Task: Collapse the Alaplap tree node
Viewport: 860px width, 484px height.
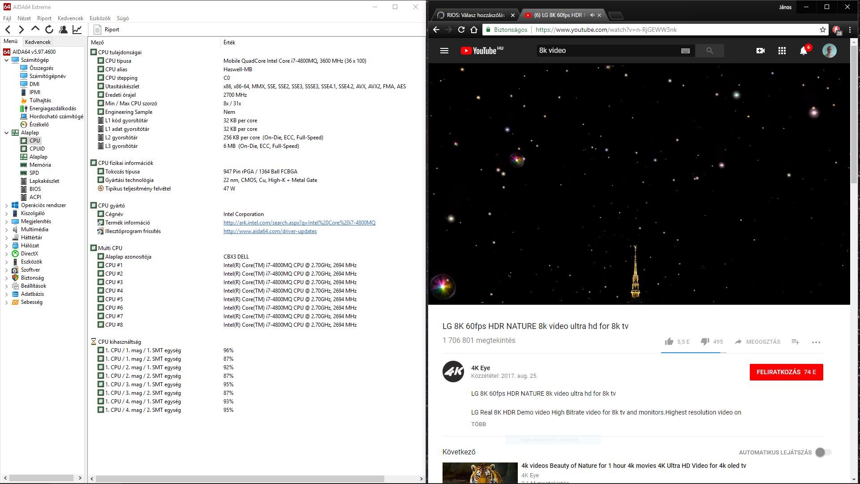Action: (6, 133)
